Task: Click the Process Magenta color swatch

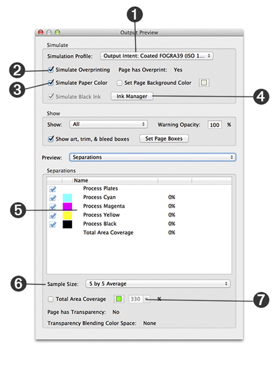Action: coord(68,206)
